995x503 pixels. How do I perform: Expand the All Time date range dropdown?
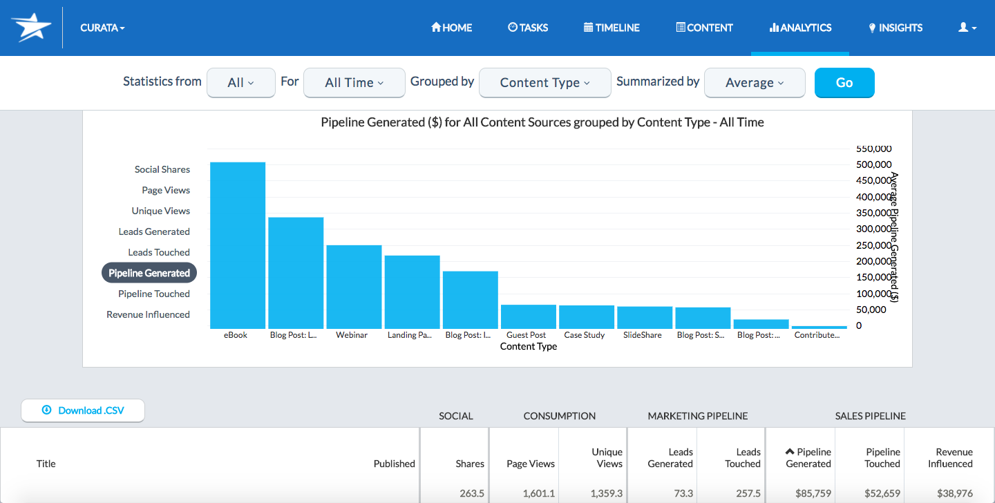[x=354, y=82]
